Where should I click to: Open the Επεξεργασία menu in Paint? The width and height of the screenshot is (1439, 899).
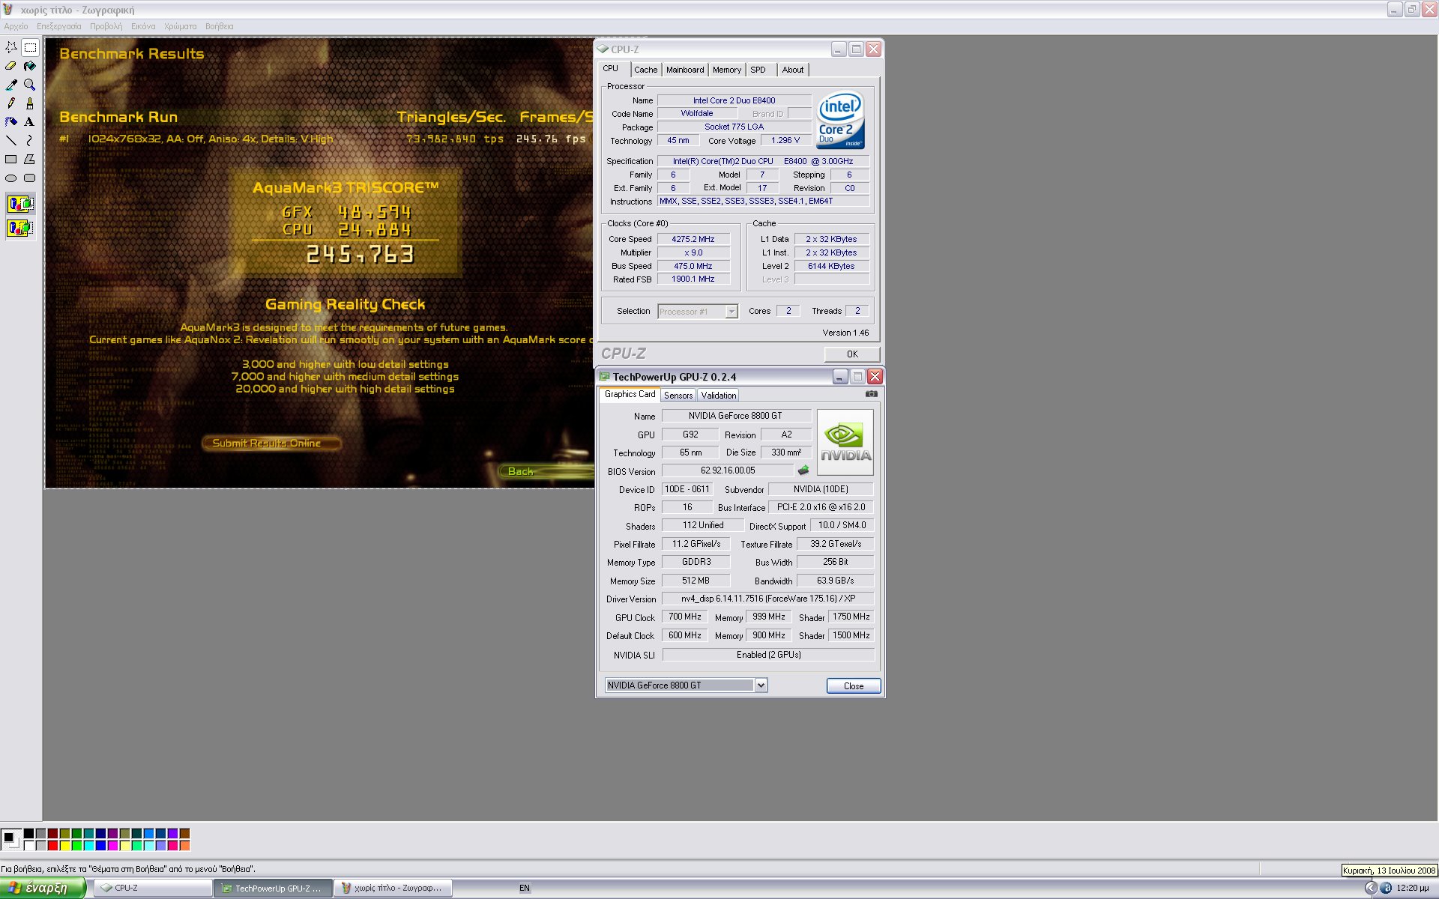pyautogui.click(x=59, y=26)
